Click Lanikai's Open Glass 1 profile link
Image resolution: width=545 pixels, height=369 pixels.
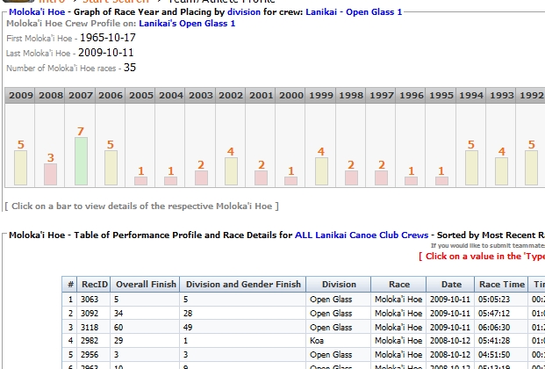pos(183,24)
